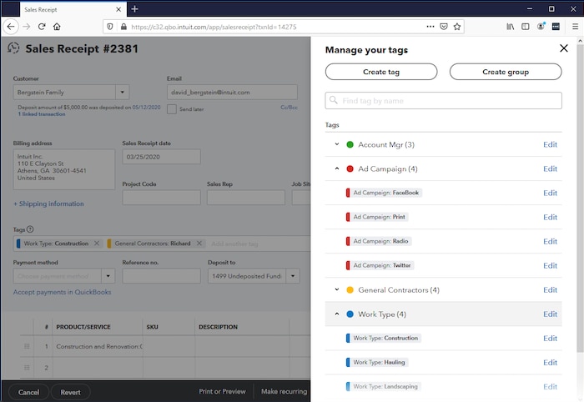Click Accept payments in QuickBooks link
The image size is (584, 402).
coord(63,292)
